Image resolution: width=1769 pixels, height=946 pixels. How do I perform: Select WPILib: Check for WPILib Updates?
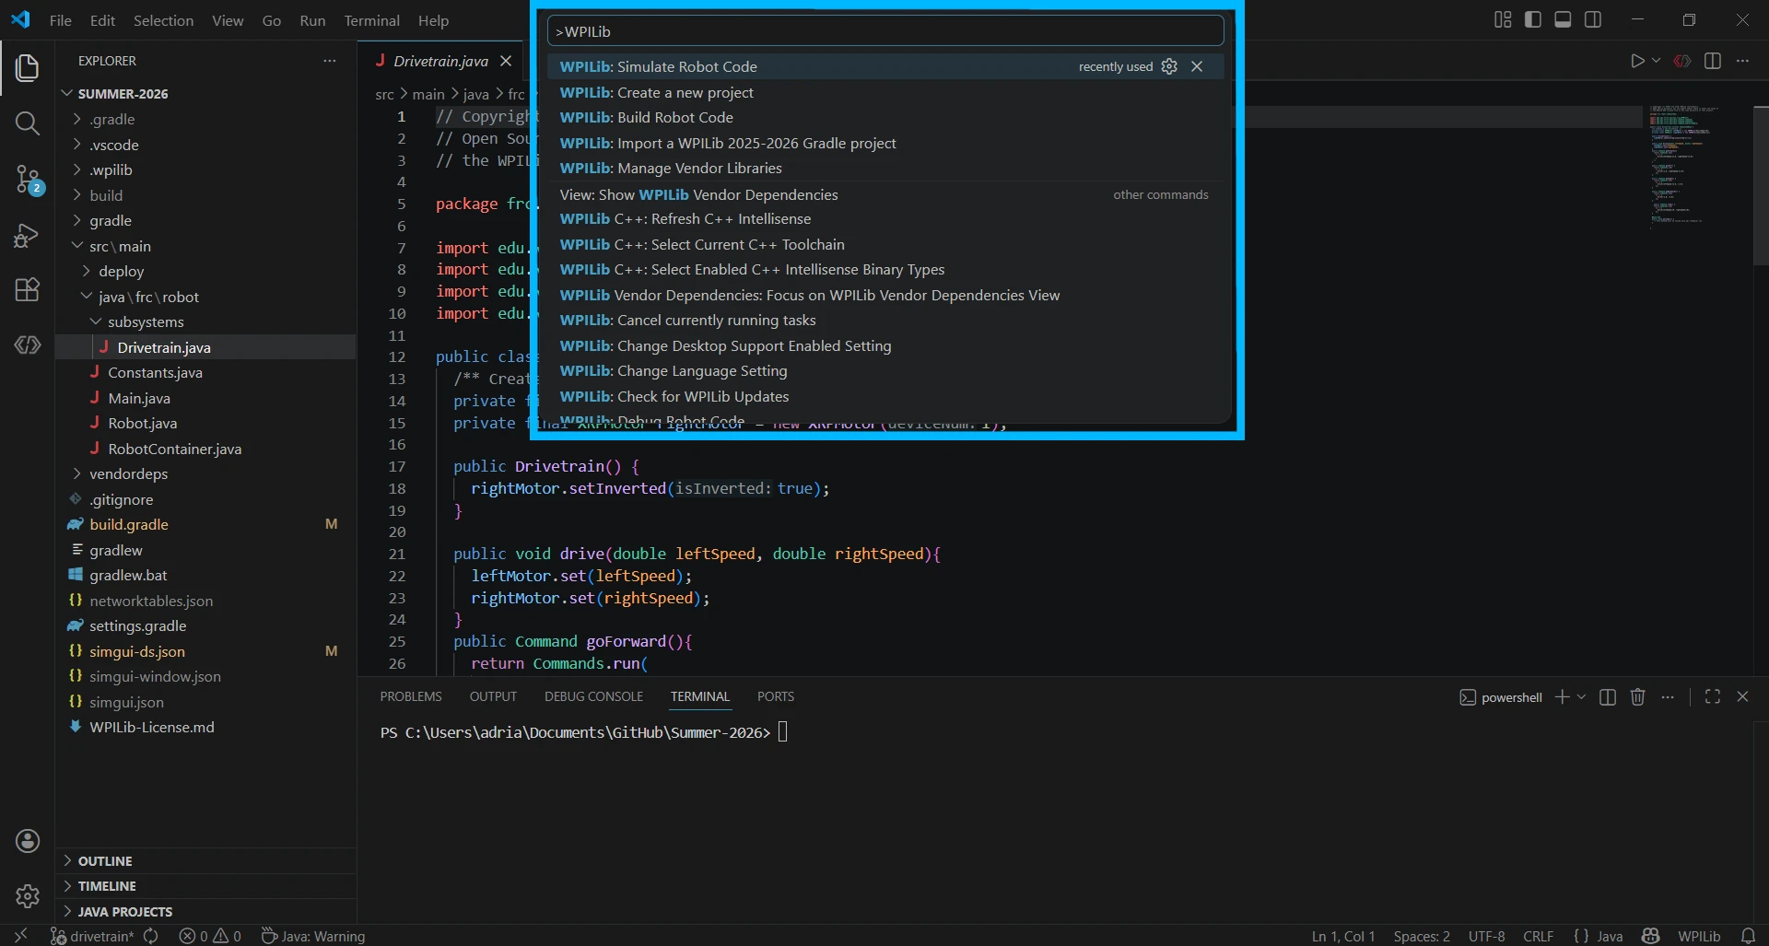click(884, 396)
